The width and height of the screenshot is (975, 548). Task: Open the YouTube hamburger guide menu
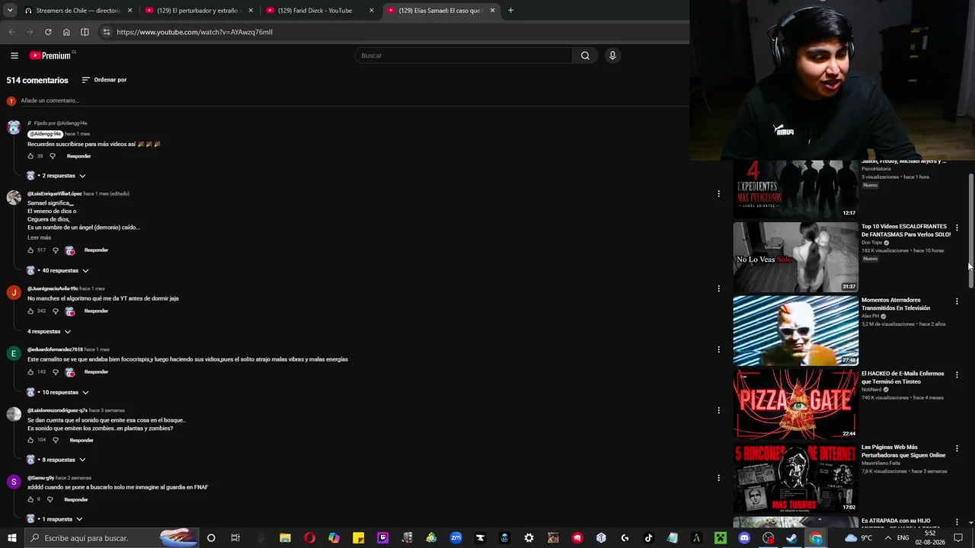pyautogui.click(x=14, y=56)
